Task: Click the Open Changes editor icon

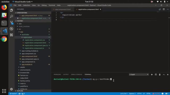Action: click(160, 9)
